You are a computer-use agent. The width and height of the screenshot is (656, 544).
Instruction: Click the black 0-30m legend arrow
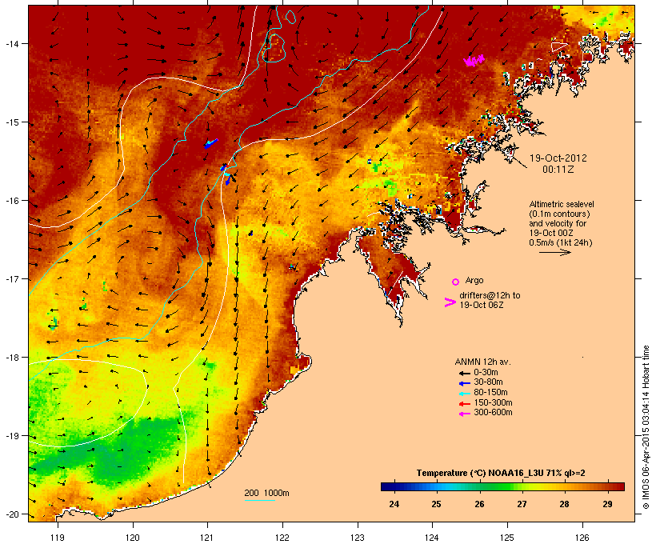point(464,373)
